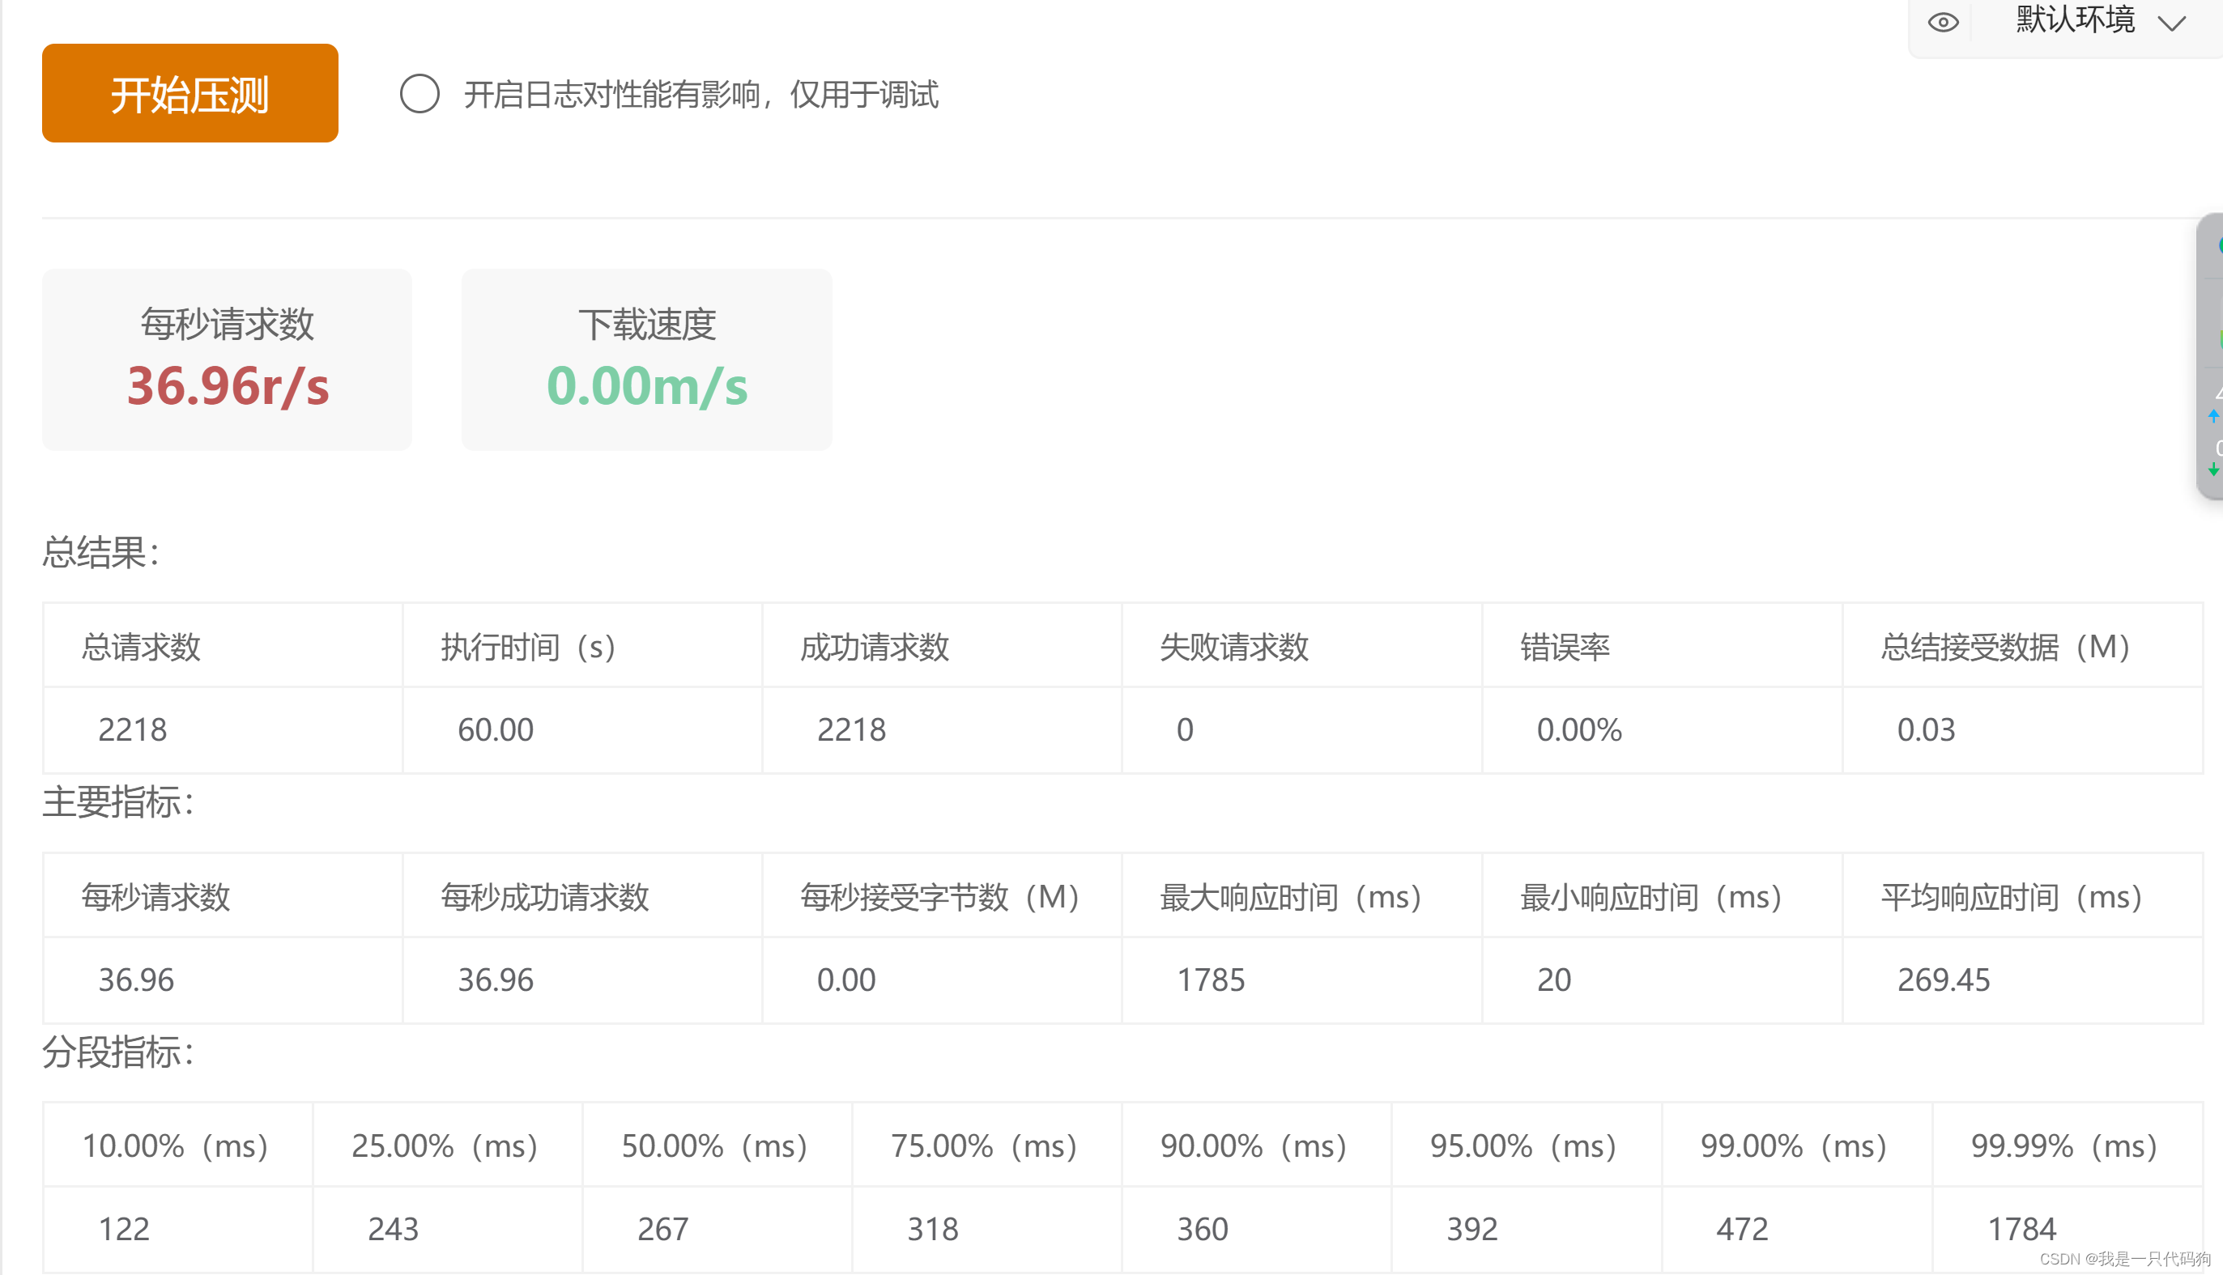Click the 最大响应时间 value 1785 cell

1210,979
